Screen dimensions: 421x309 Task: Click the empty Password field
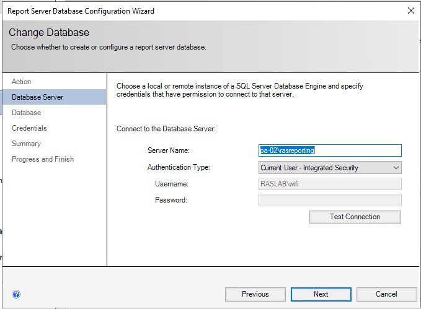coord(329,200)
